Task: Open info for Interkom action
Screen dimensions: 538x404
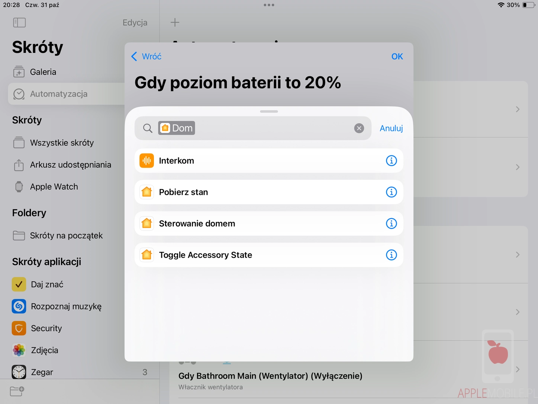Action: point(391,161)
